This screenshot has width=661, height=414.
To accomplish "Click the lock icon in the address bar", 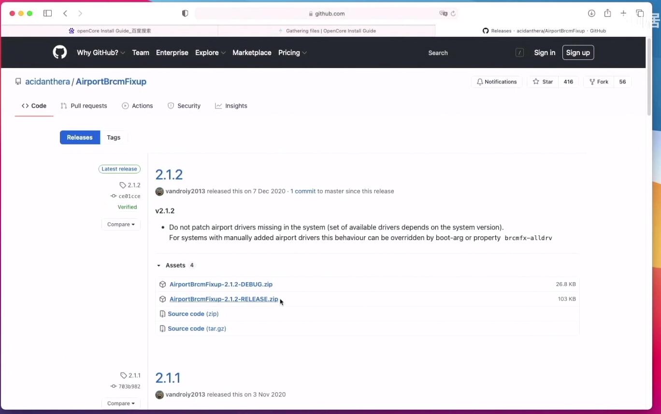I will pos(311,14).
